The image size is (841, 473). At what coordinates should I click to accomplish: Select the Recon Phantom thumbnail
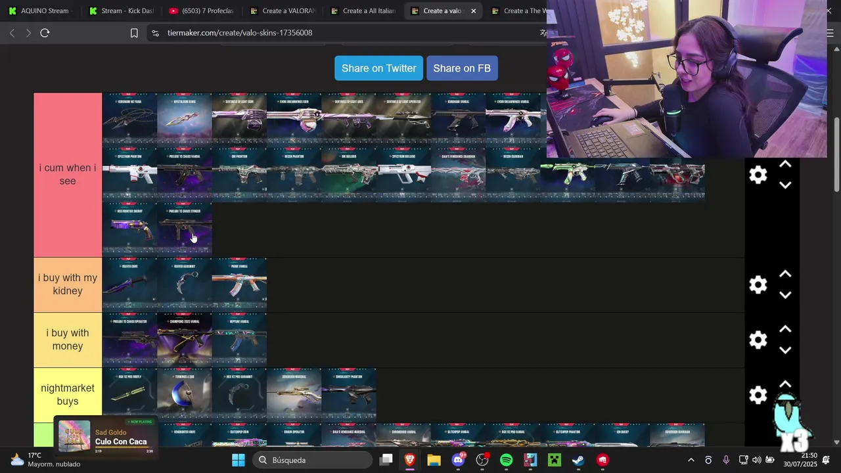coord(294,174)
